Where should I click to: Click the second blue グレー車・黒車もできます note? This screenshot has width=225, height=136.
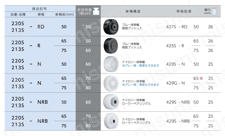click(x=141, y=85)
